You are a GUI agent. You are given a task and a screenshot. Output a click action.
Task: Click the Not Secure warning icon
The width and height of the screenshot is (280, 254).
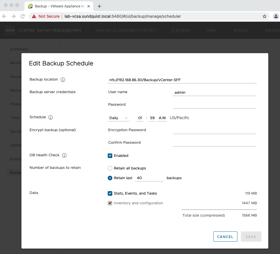tap(34, 17)
